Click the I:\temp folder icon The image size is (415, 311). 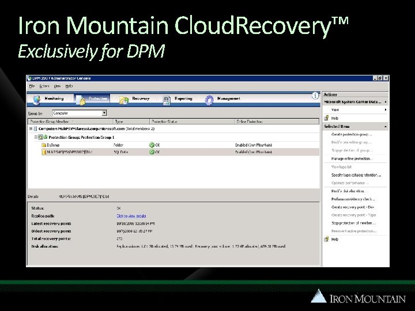point(44,145)
